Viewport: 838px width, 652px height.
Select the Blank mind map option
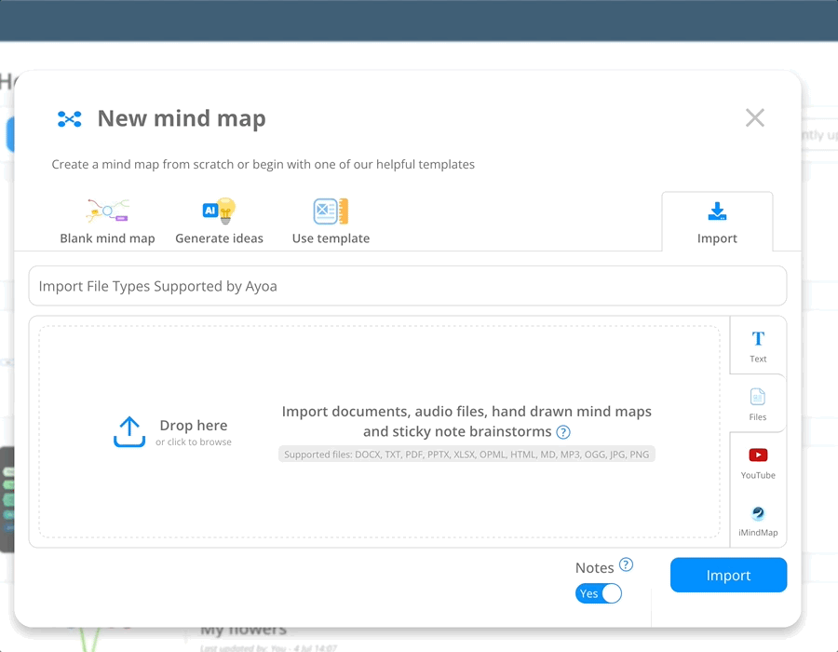tap(107, 222)
